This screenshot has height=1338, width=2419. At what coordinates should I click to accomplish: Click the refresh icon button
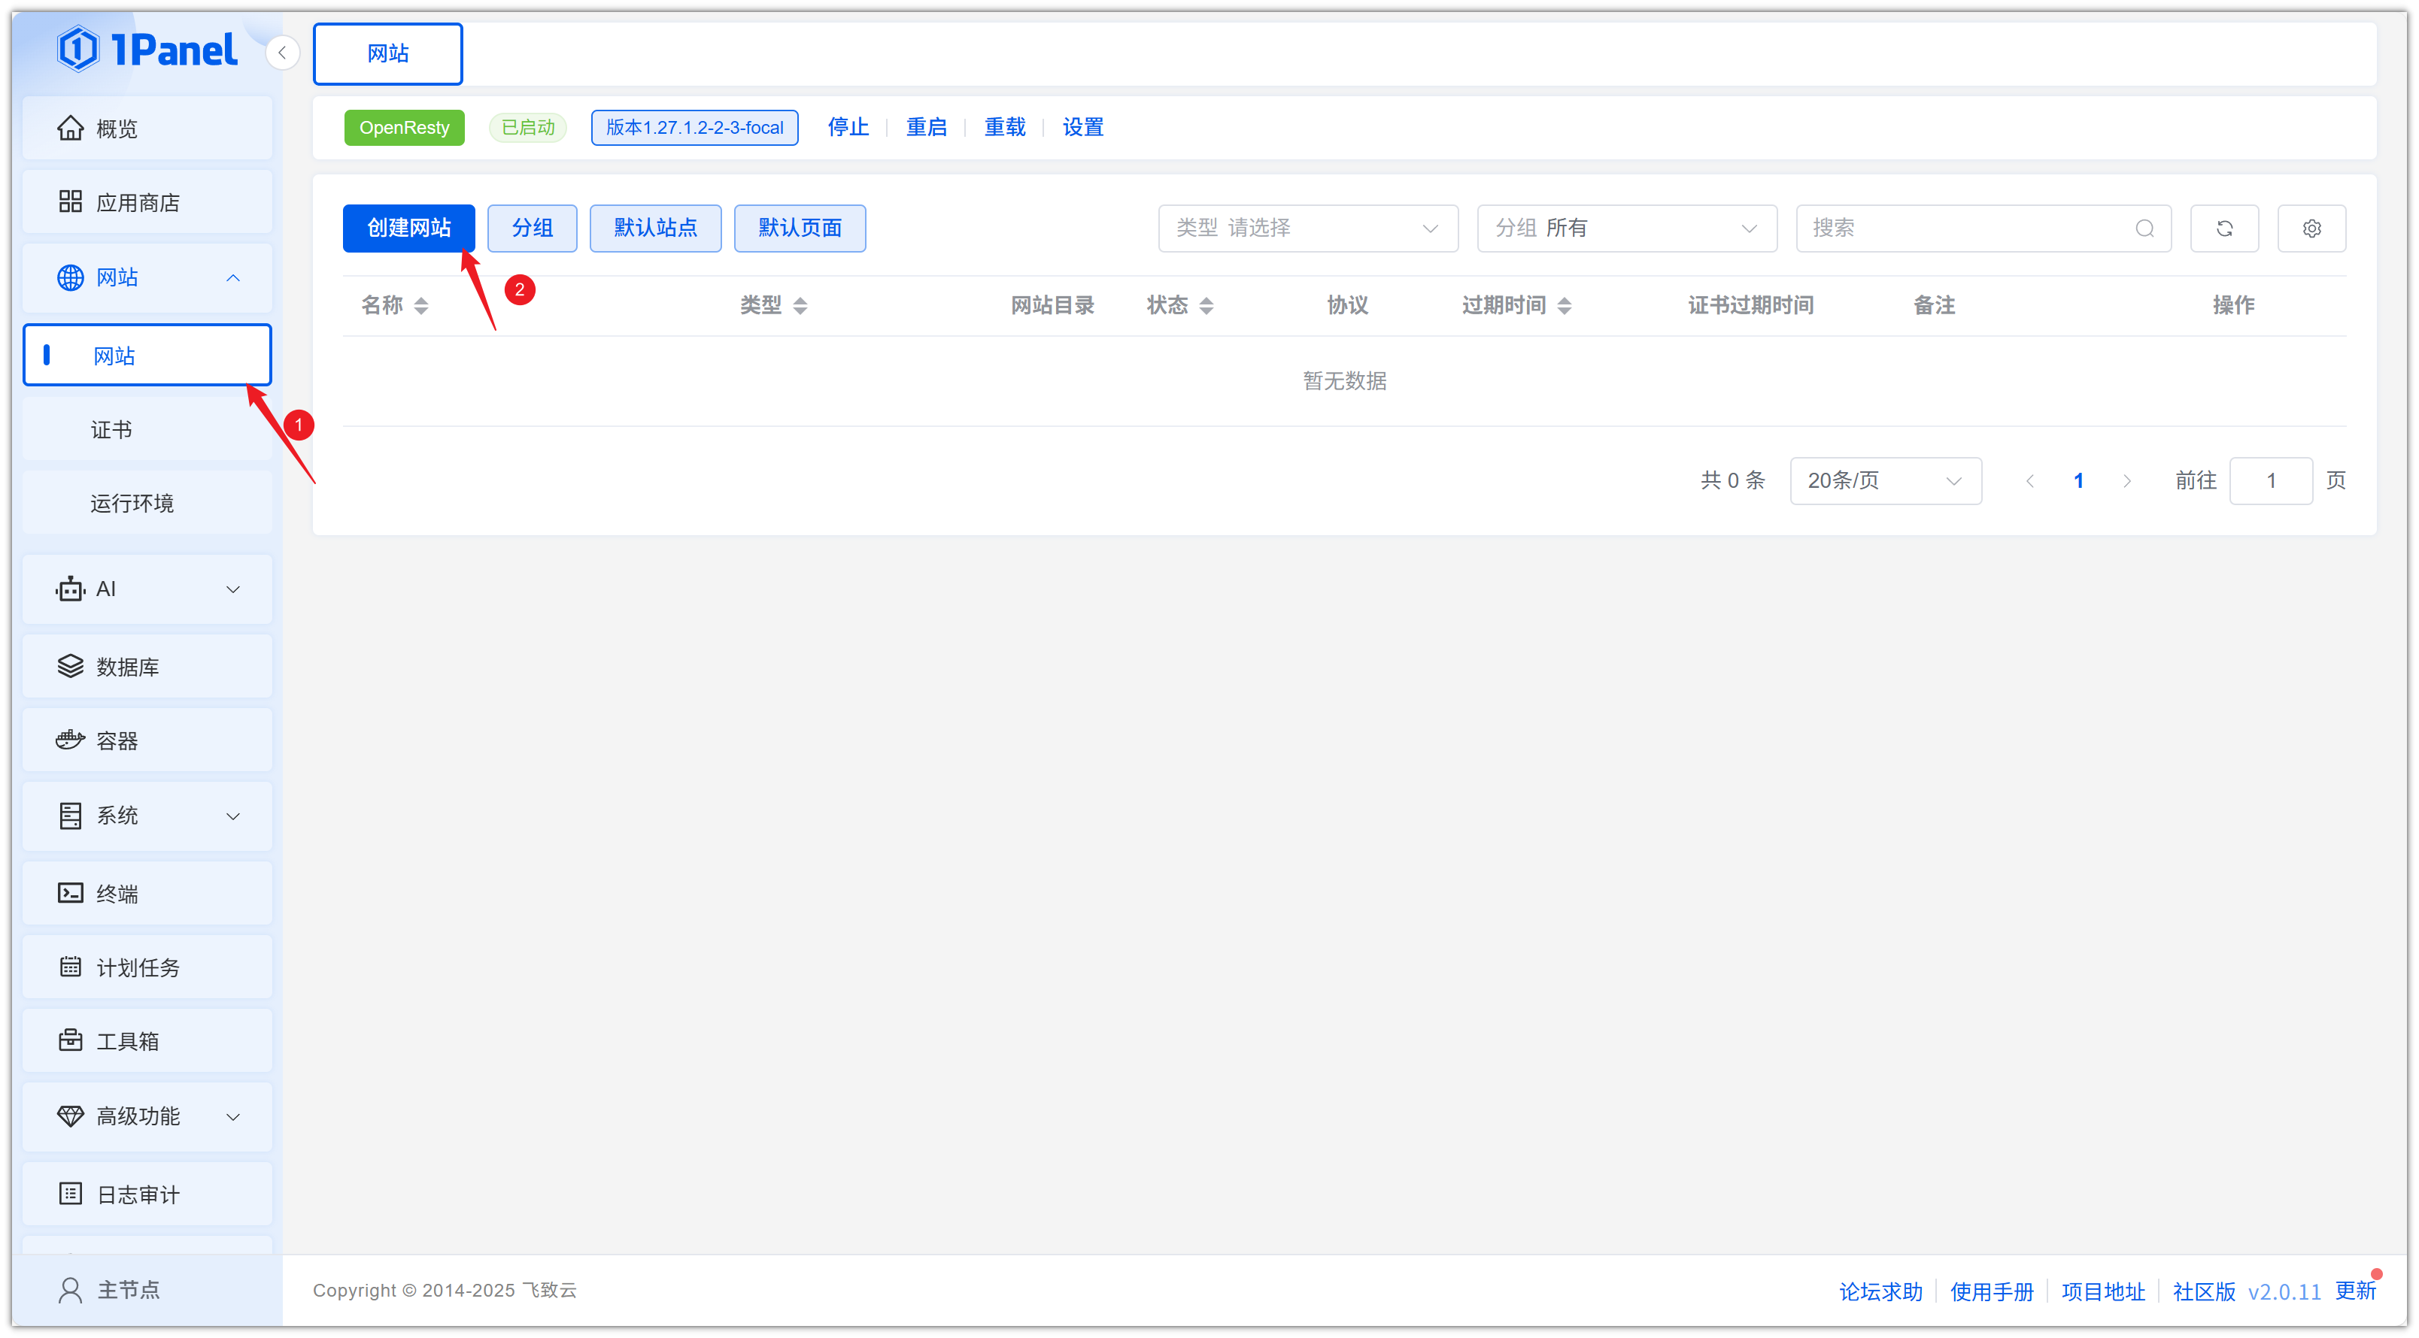tap(2223, 228)
